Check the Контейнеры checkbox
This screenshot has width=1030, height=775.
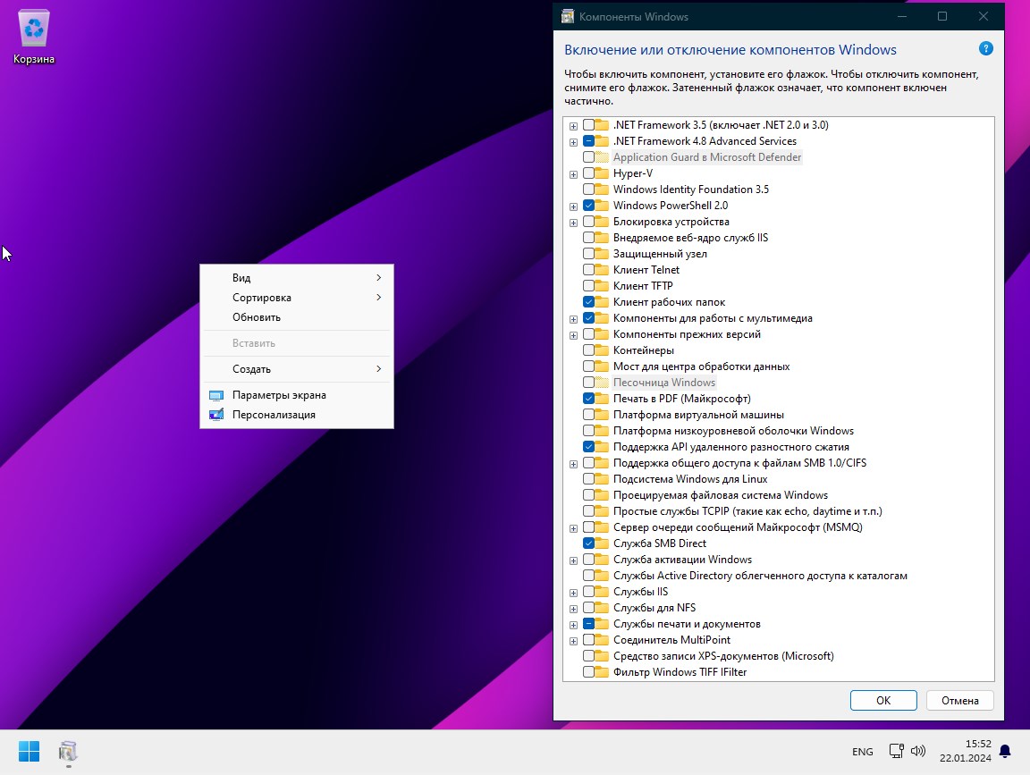click(x=588, y=350)
